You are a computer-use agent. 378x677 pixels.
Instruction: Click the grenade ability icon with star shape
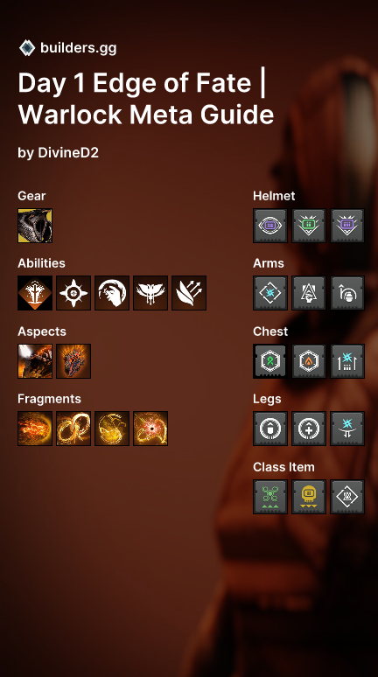(73, 293)
